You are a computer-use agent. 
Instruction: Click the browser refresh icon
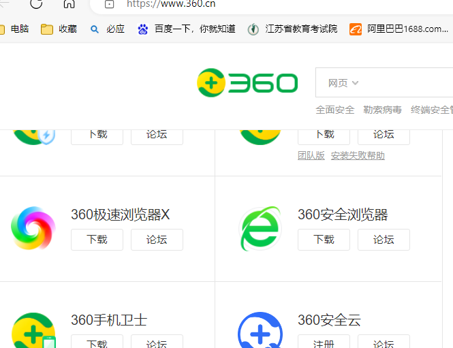pyautogui.click(x=36, y=3)
